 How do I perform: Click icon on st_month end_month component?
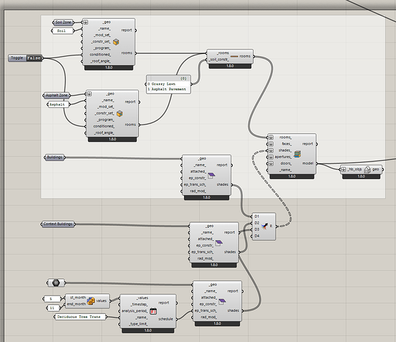[x=91, y=300]
